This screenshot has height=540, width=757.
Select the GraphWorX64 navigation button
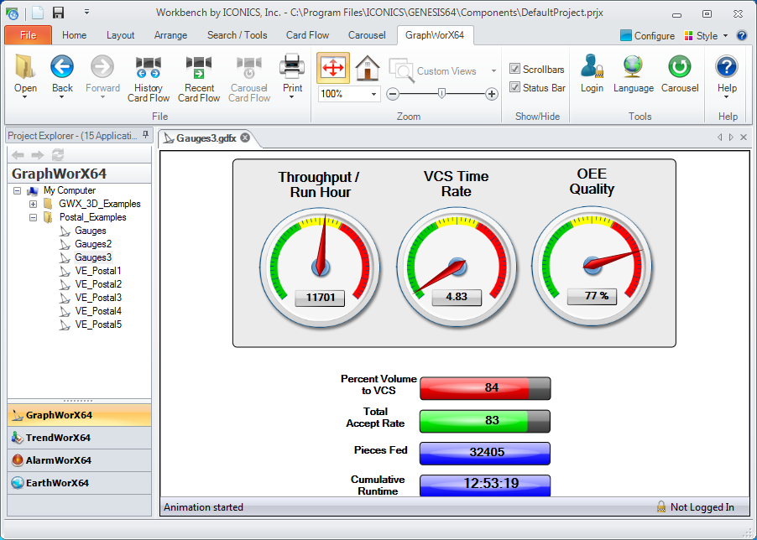(80, 414)
